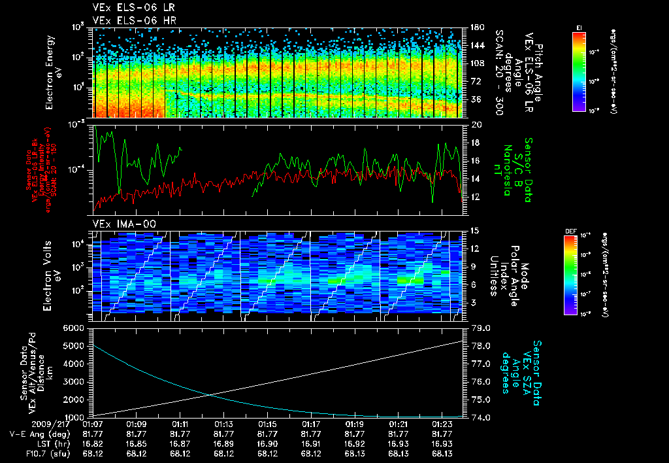The image size is (669, 463).
Task: Click the time tick label '01:11'
Action: pos(180,425)
